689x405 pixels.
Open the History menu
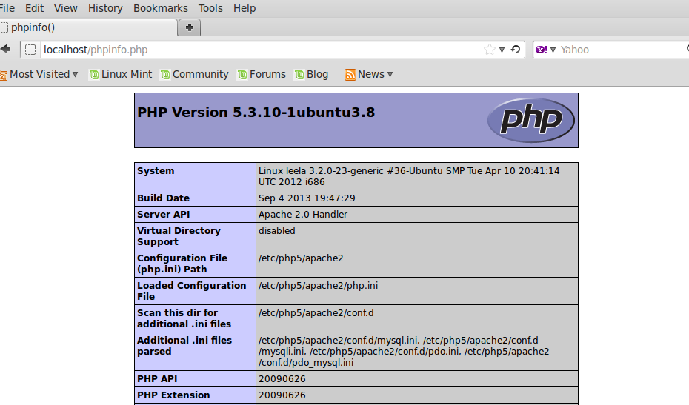click(105, 8)
